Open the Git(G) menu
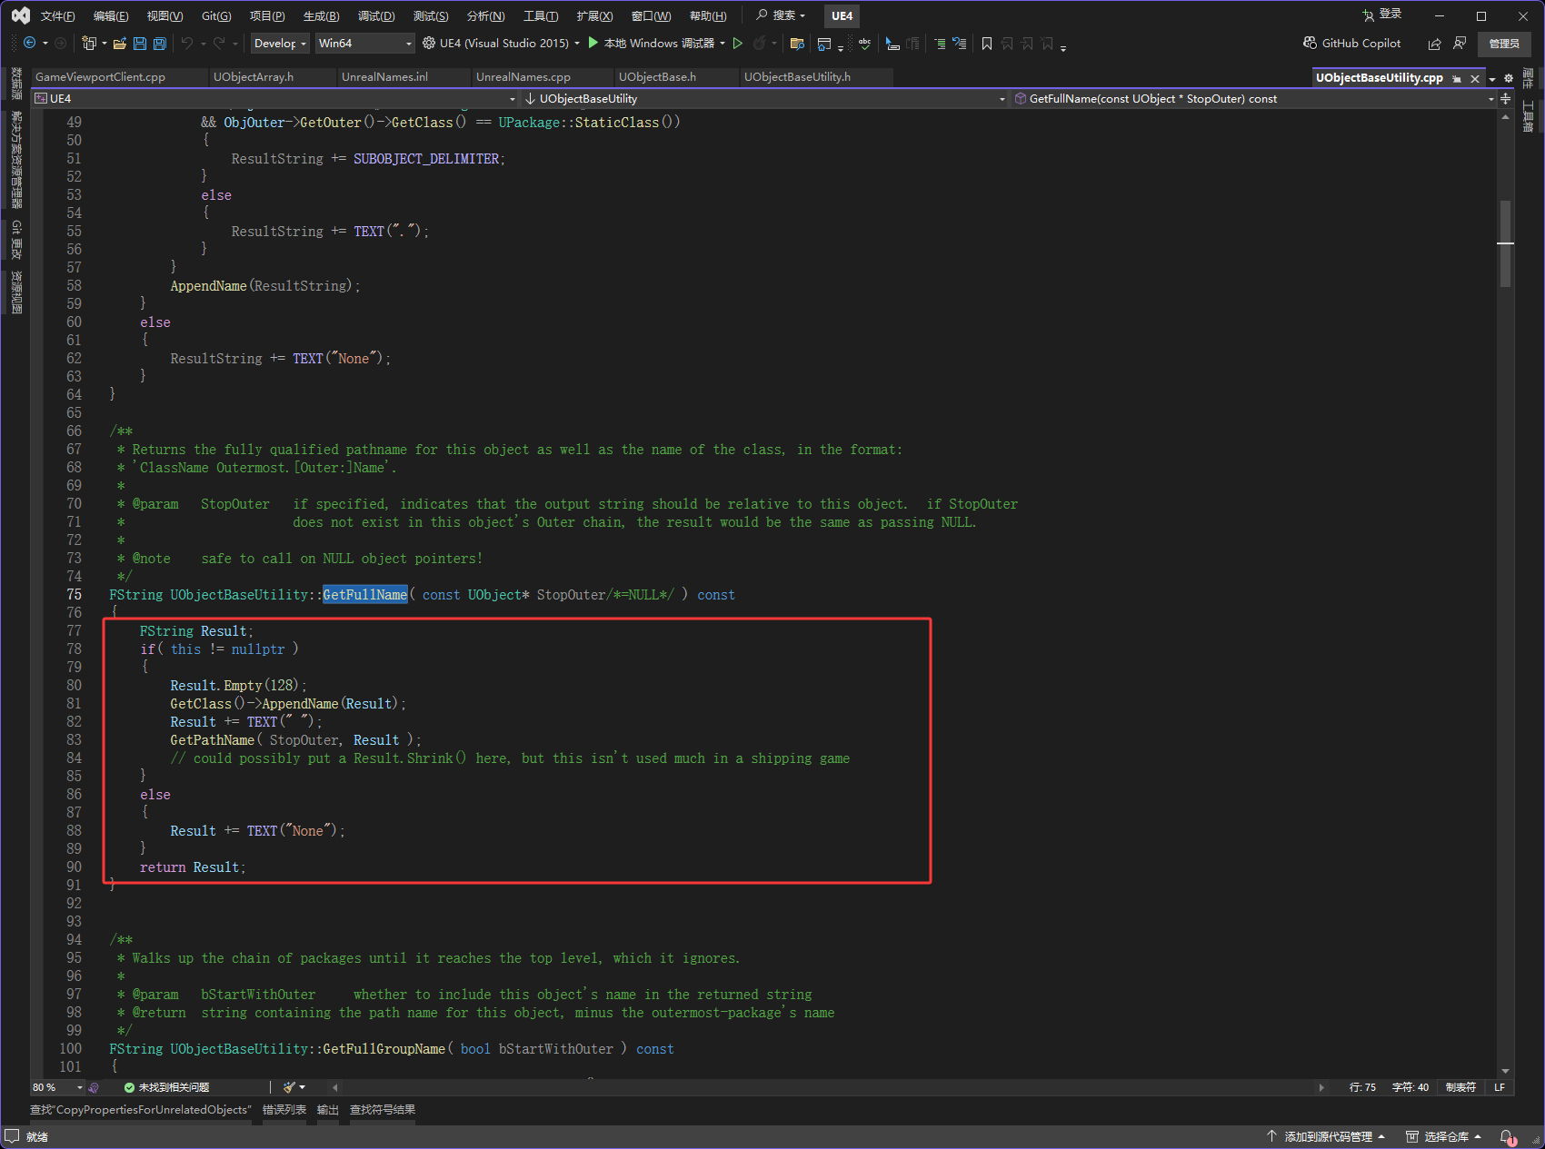Viewport: 1545px width, 1149px height. (216, 15)
